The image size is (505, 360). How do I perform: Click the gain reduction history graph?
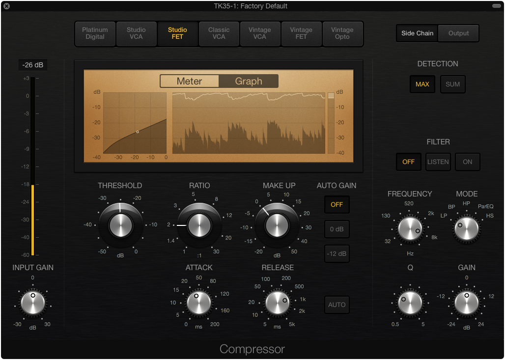click(249, 123)
